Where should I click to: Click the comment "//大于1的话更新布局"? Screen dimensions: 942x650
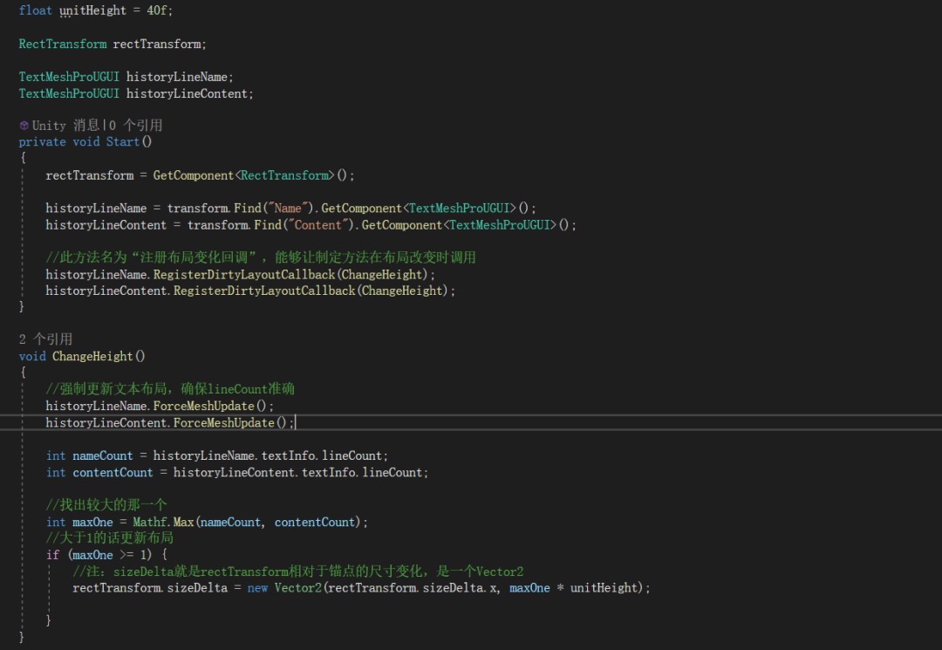pyautogui.click(x=109, y=537)
